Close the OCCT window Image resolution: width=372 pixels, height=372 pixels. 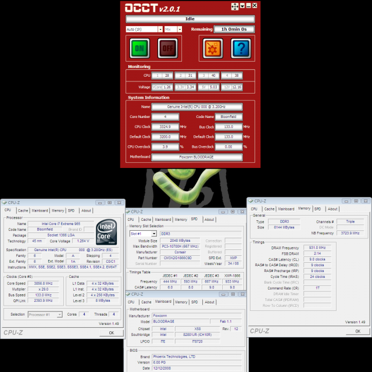click(255, 6)
